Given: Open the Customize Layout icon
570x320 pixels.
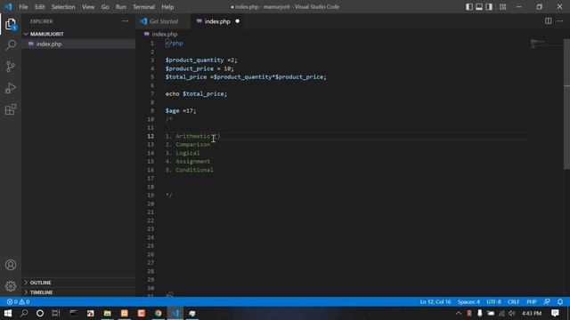Looking at the screenshot, I should click(x=502, y=7).
